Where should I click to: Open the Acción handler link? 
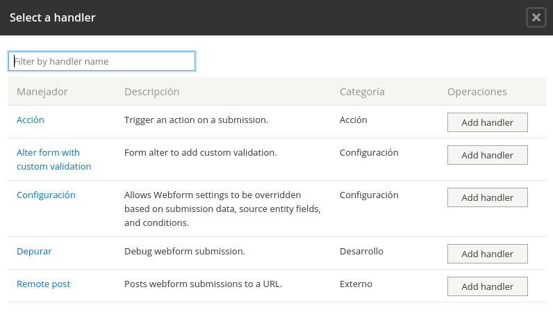[x=31, y=120]
